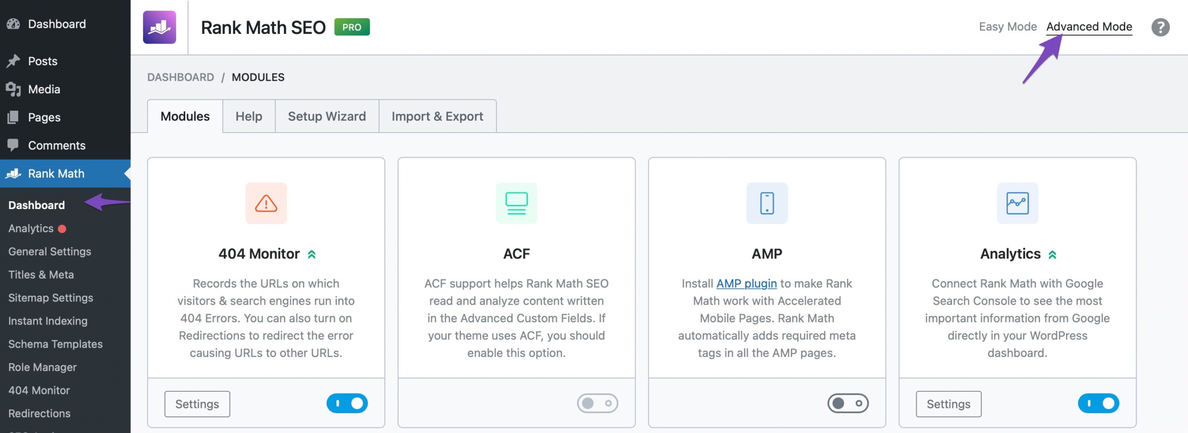
Task: Click DASHBOARD in the breadcrumb
Action: [x=181, y=77]
